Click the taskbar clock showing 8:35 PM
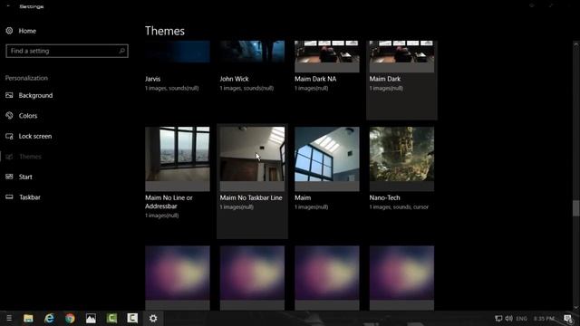The height and width of the screenshot is (326, 580). tap(544, 318)
